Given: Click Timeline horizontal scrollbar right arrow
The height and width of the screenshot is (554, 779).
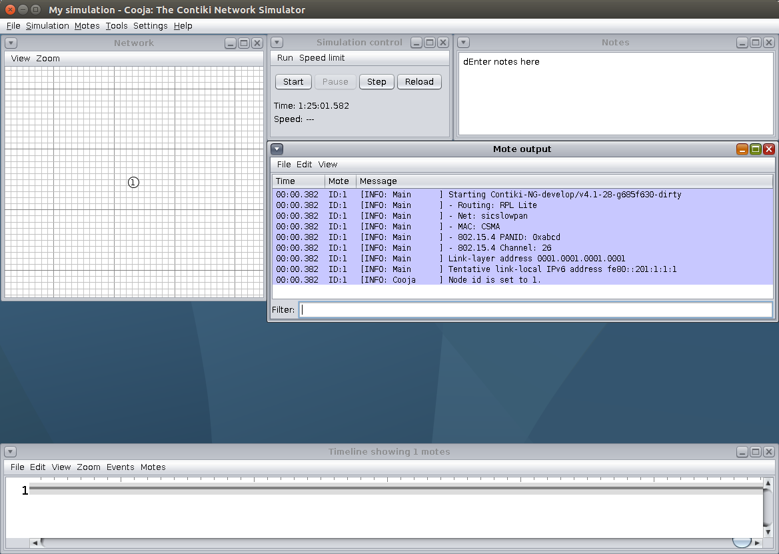Looking at the screenshot, I should coord(758,543).
